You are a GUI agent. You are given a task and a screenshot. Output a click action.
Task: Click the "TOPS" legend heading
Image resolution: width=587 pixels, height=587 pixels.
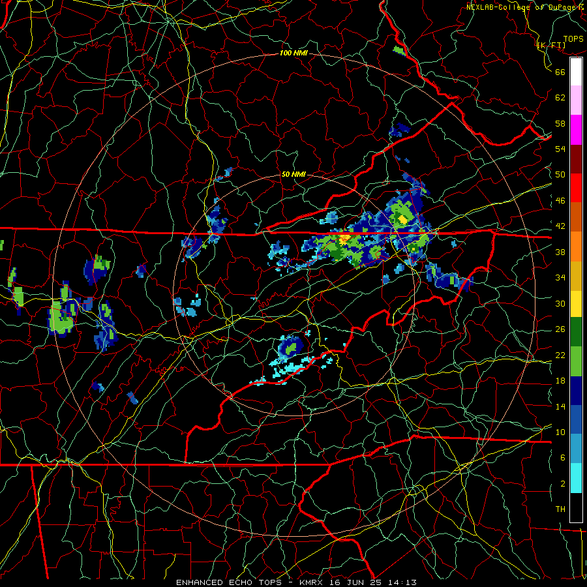pyautogui.click(x=573, y=39)
